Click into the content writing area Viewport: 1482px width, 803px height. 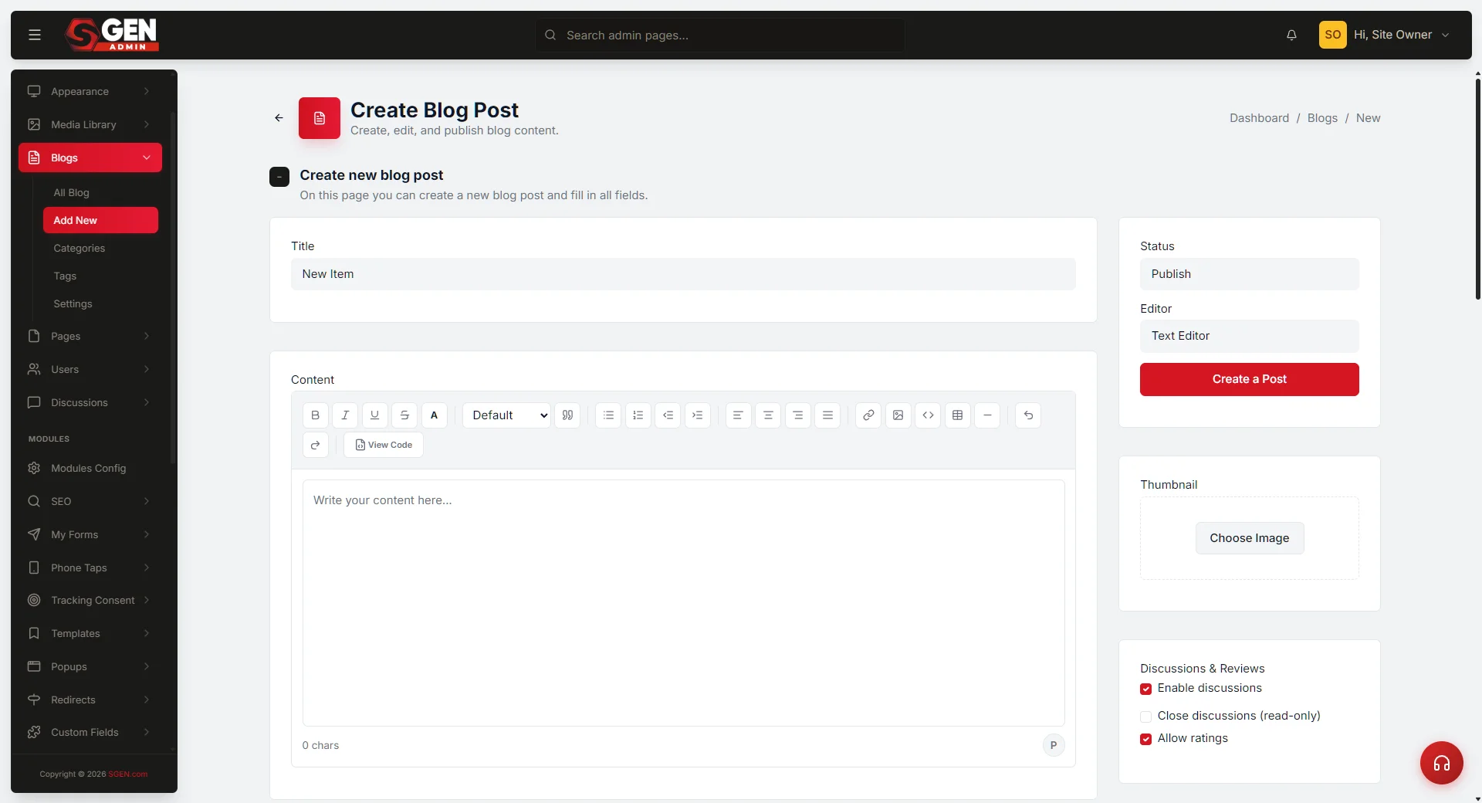683,603
